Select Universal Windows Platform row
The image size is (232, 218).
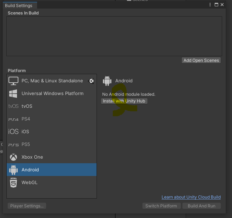(x=52, y=94)
